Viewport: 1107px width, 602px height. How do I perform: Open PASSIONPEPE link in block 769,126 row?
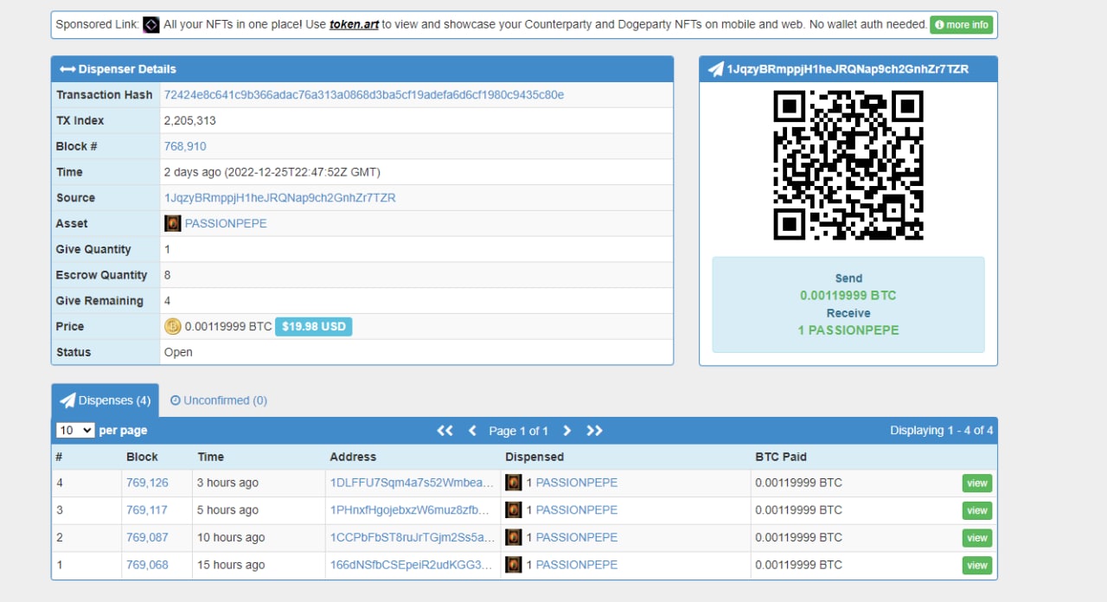pyautogui.click(x=577, y=483)
